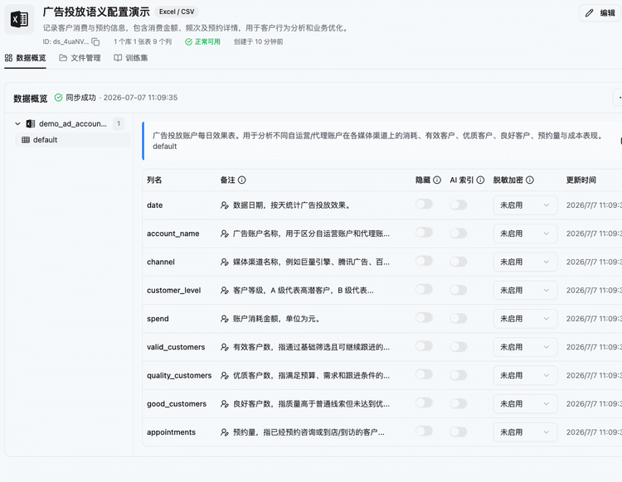622x482 pixels.
Task: Open 脱敏加密 dropdown for valid_customers
Action: click(x=525, y=347)
